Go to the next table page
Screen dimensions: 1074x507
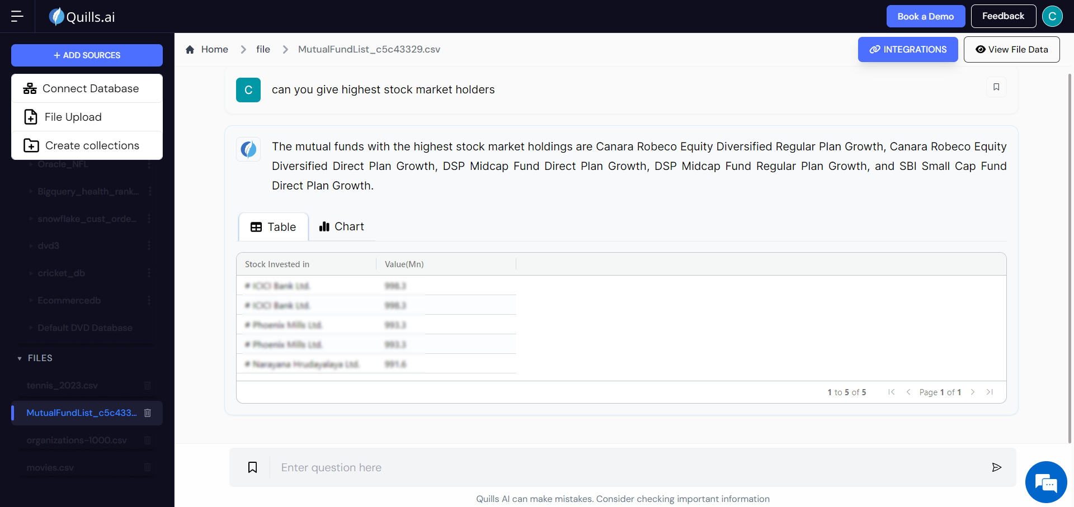tap(973, 392)
